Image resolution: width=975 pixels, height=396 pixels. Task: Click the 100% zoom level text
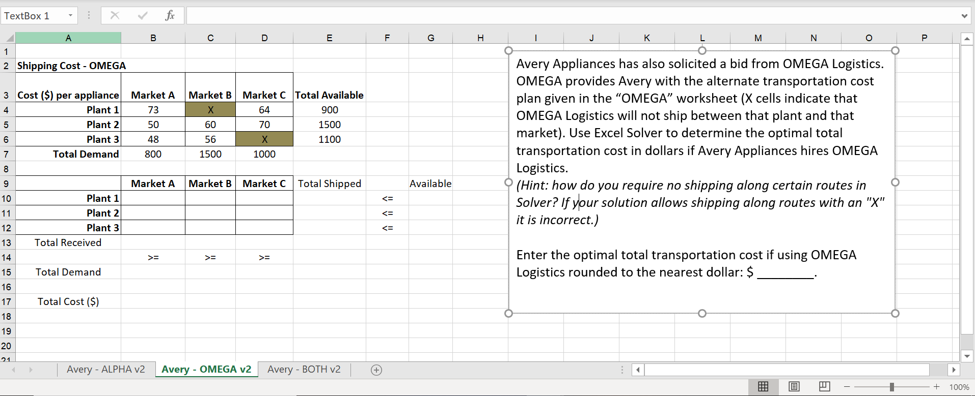[x=959, y=387]
